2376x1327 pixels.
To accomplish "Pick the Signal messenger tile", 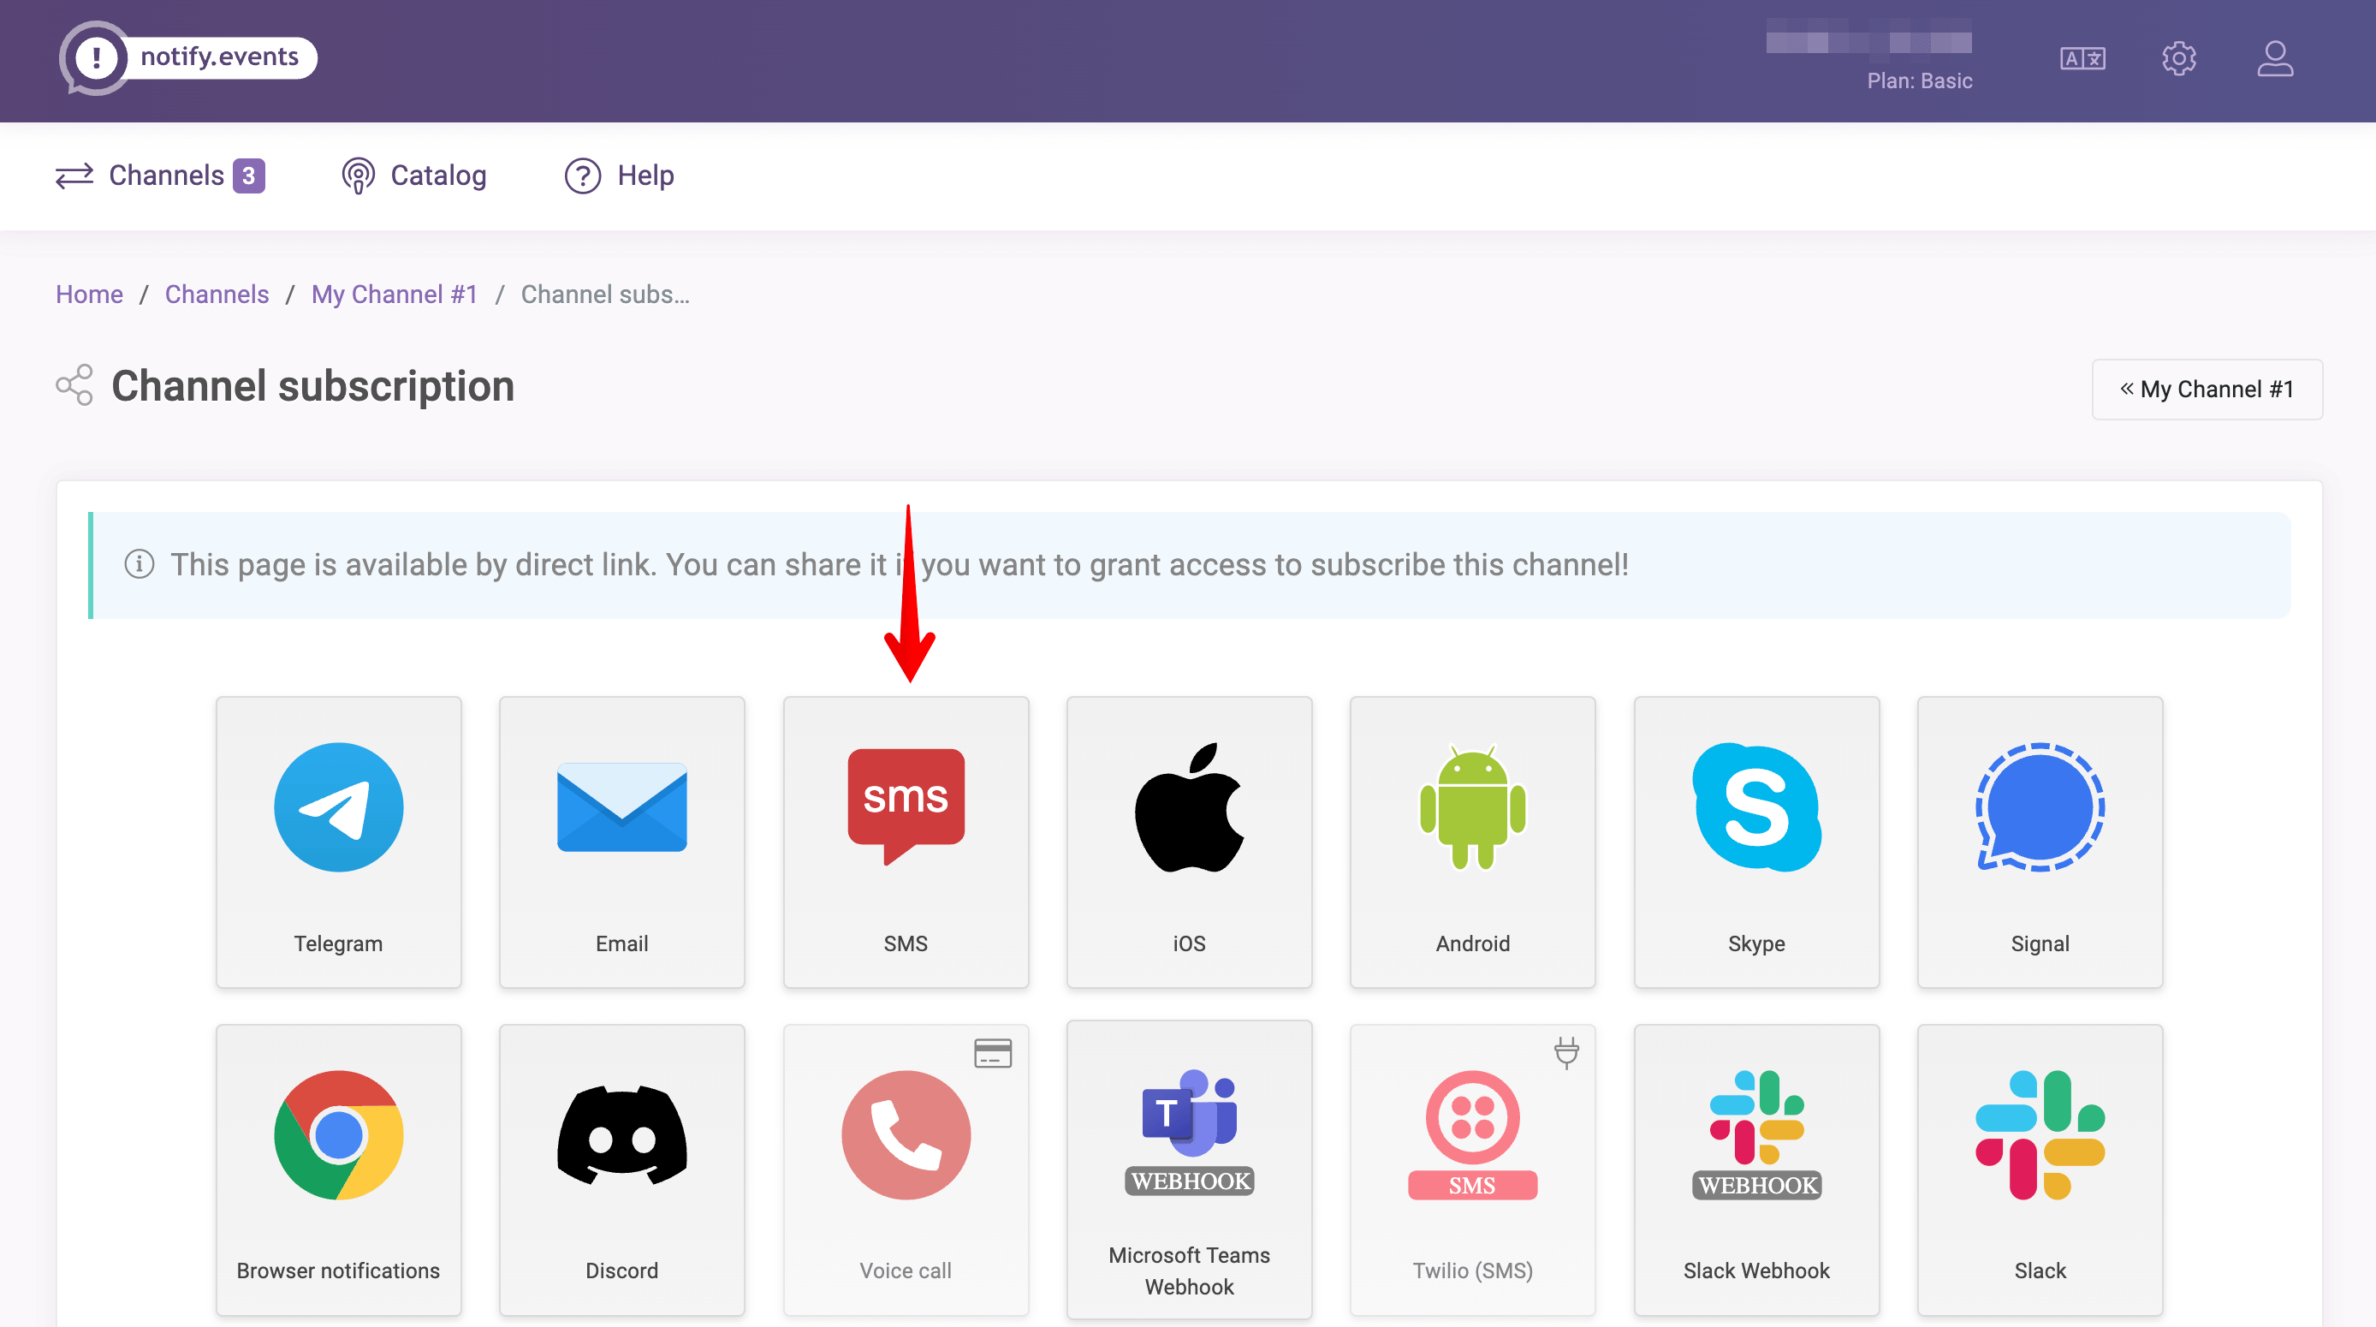I will click(x=2039, y=841).
